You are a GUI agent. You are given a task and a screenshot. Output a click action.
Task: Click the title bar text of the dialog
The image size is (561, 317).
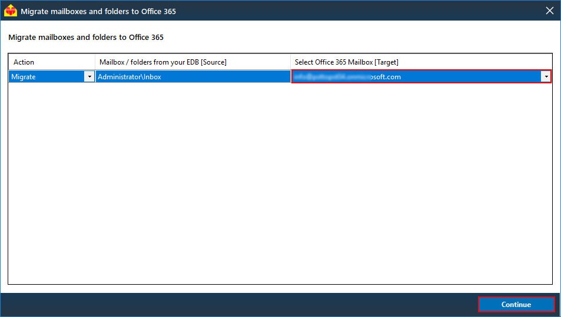(98, 11)
